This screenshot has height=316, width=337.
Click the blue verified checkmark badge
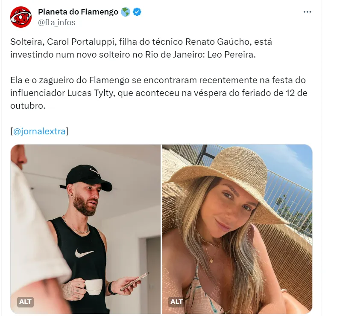(x=137, y=12)
